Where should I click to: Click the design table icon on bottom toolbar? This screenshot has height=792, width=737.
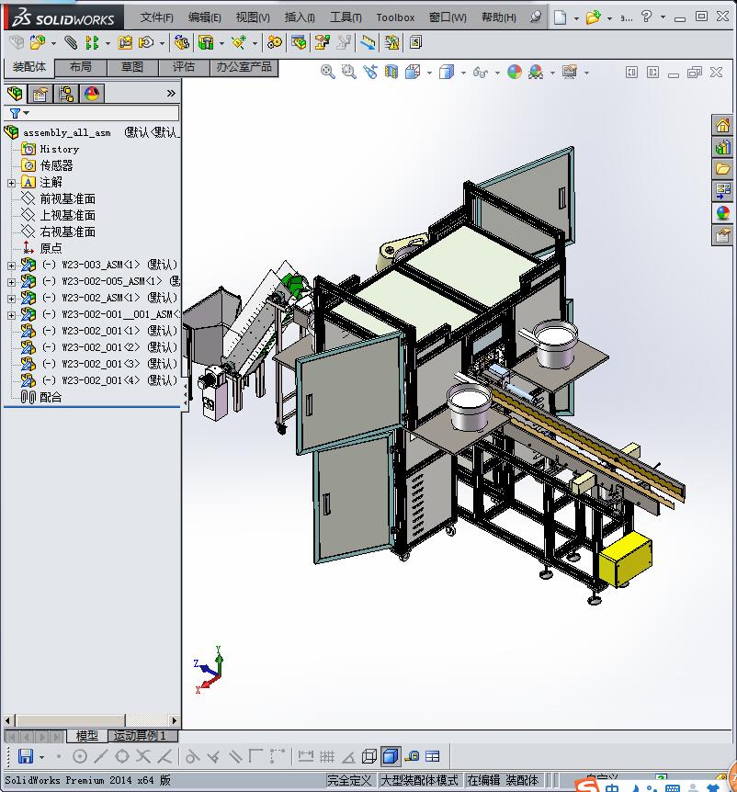(433, 756)
